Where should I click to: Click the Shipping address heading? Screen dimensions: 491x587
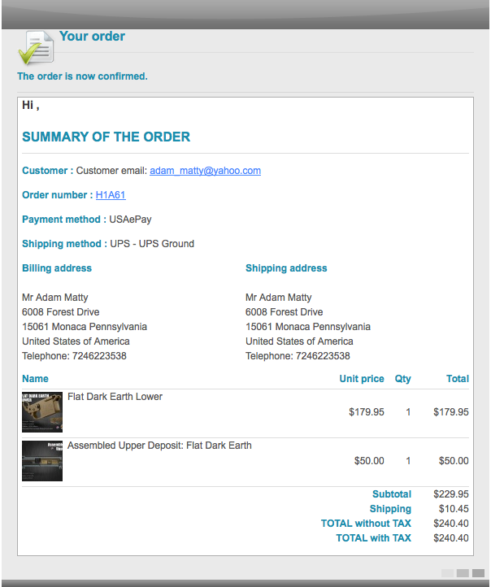pos(286,268)
